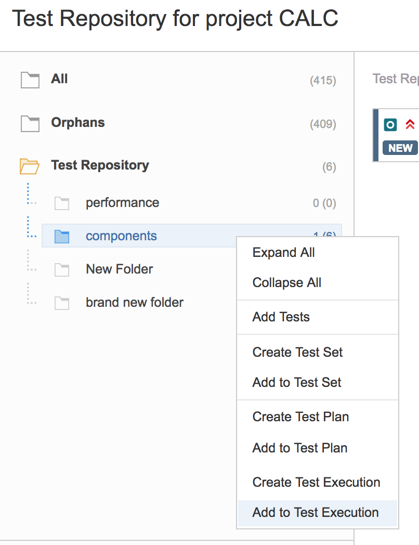Click the Orphans folder icon

[x=30, y=124]
